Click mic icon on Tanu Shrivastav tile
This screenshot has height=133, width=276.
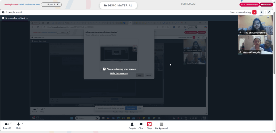(240, 33)
